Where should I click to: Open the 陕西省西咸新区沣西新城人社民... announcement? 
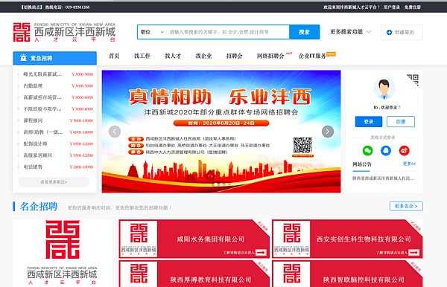(383, 178)
